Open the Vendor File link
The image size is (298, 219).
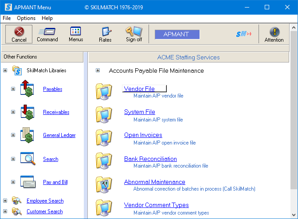[x=139, y=89]
